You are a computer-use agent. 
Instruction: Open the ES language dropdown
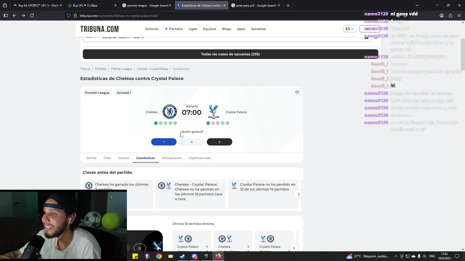tap(349, 29)
